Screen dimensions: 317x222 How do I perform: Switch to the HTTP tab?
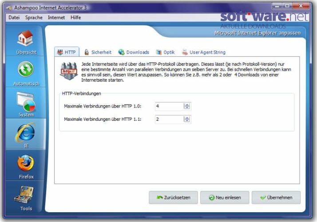[67, 52]
